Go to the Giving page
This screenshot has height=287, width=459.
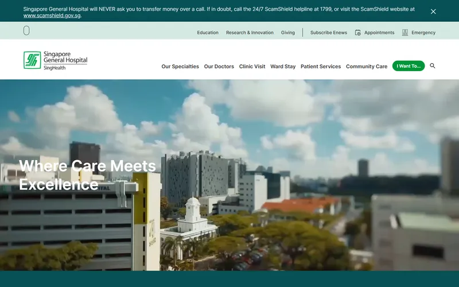288,33
